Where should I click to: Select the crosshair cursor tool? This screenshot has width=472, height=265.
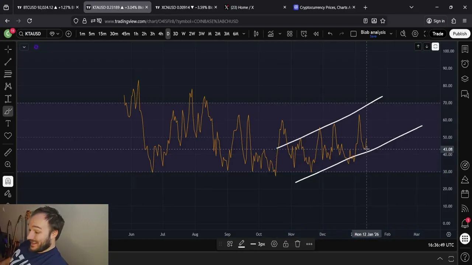(x=8, y=49)
